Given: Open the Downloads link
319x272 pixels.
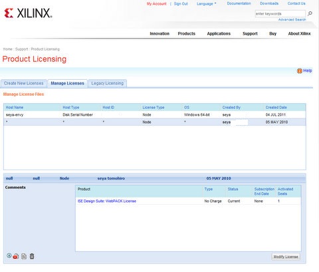Looking at the screenshot, I should pos(269,3).
